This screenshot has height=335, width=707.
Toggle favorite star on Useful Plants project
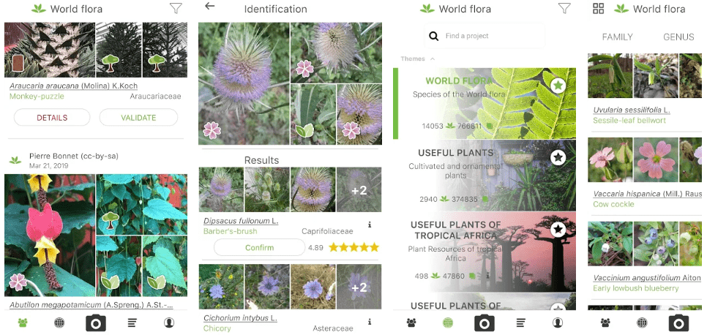tap(558, 157)
